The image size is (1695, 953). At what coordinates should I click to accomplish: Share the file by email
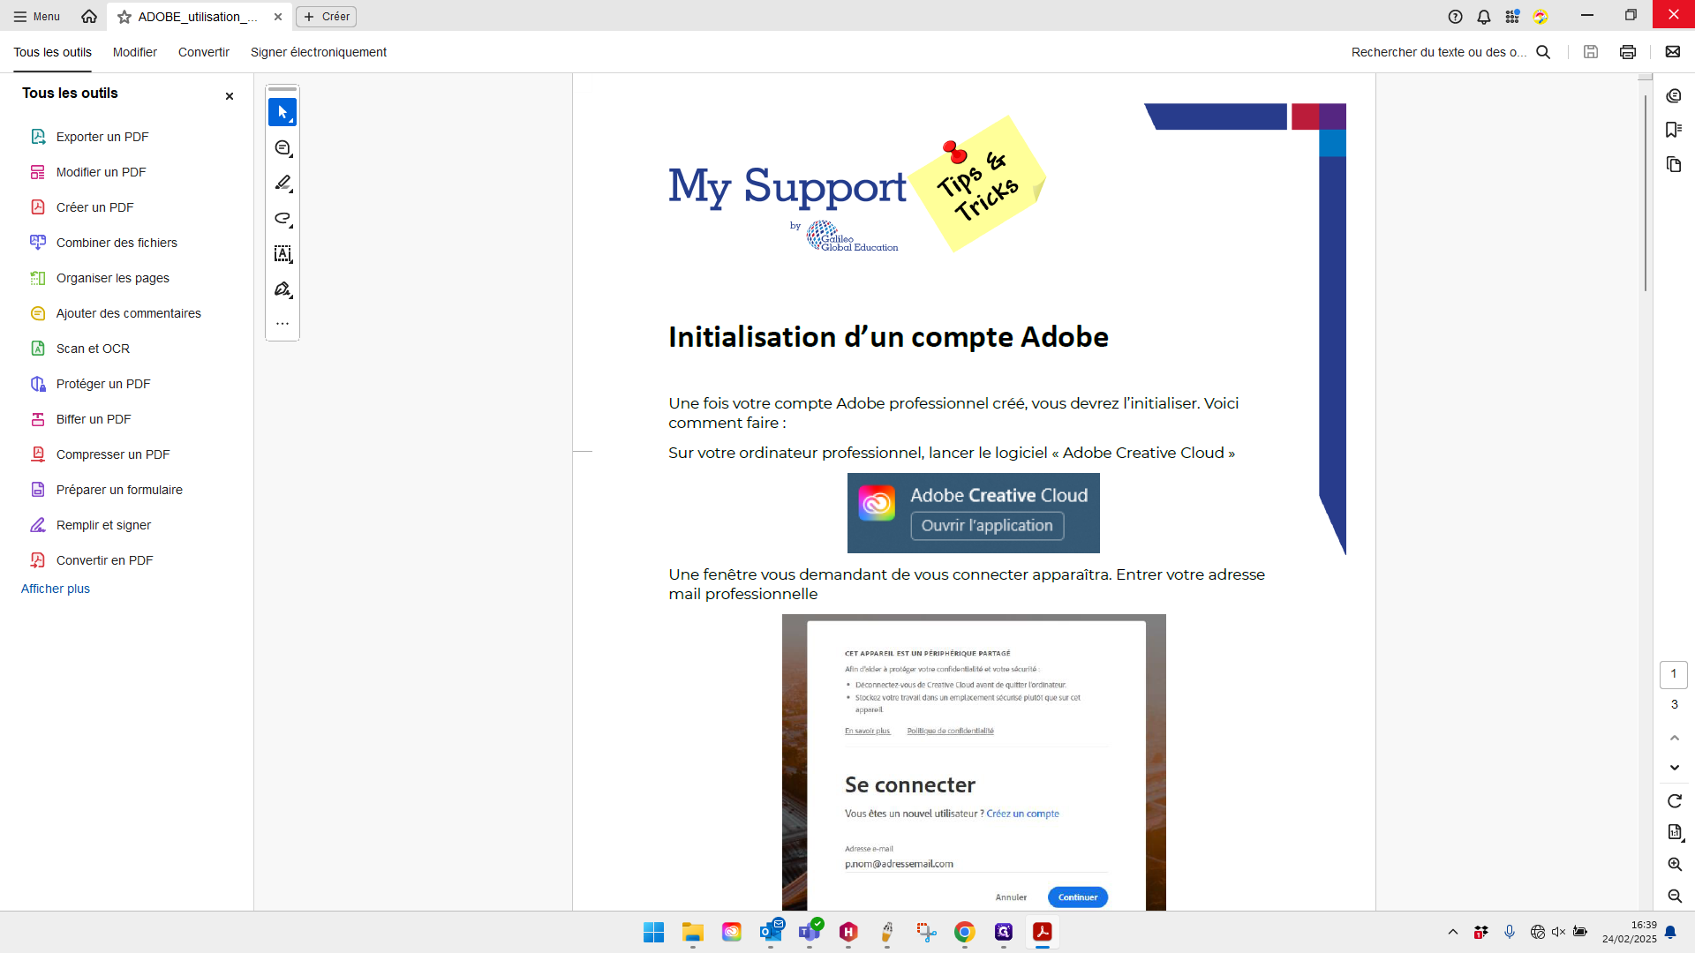click(1673, 52)
